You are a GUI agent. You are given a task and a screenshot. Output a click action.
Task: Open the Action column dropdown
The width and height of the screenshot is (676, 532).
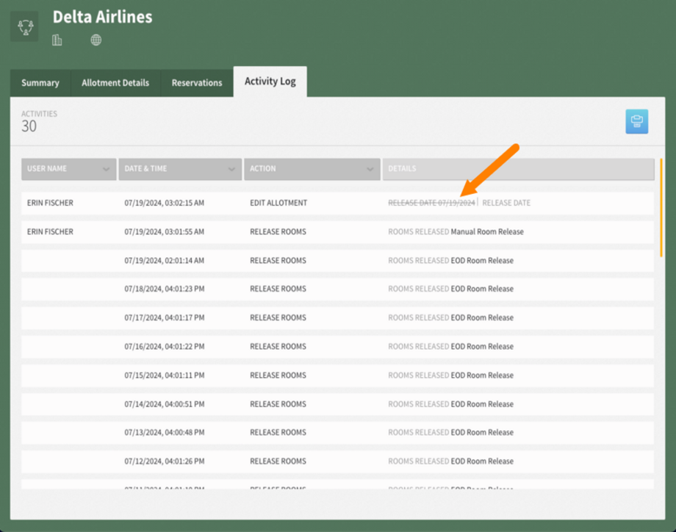pos(370,169)
